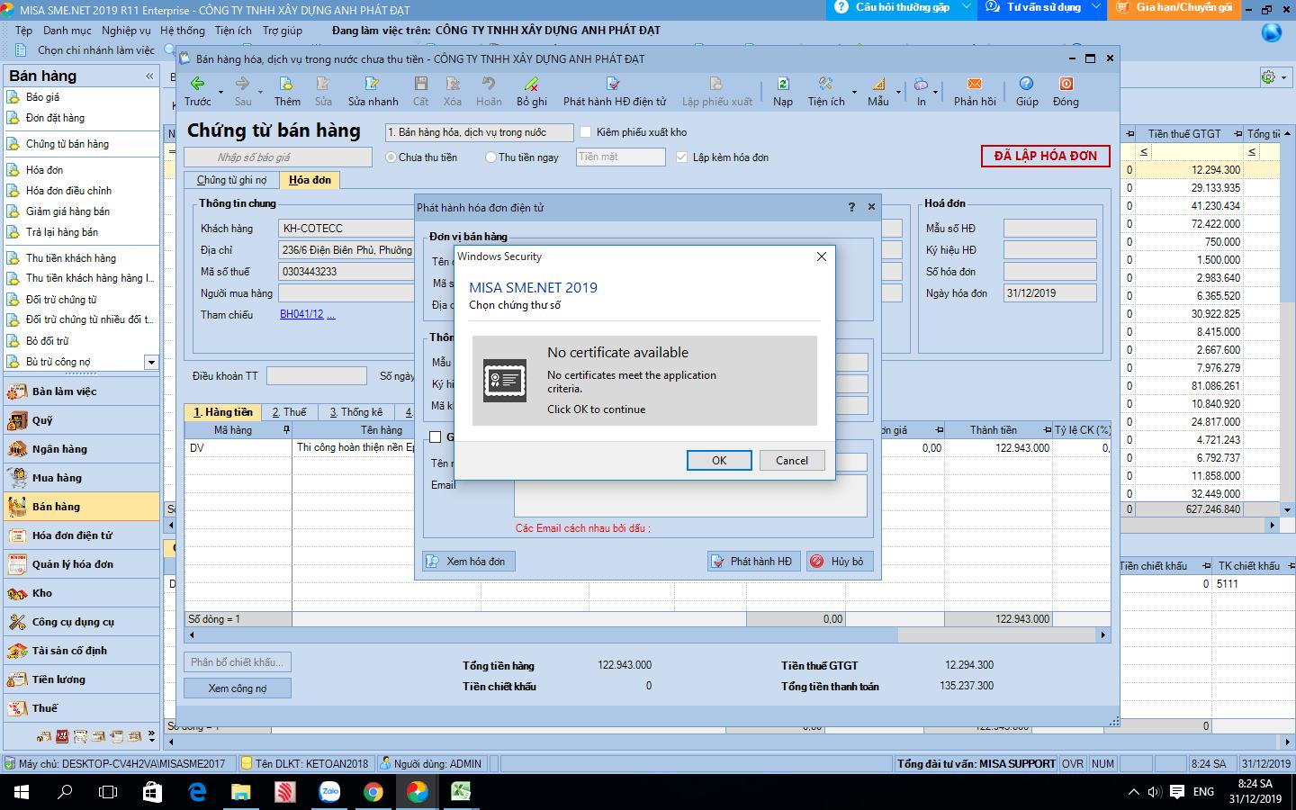Send feedback via the Phản hồi icon
1296x810 pixels.
(x=975, y=91)
